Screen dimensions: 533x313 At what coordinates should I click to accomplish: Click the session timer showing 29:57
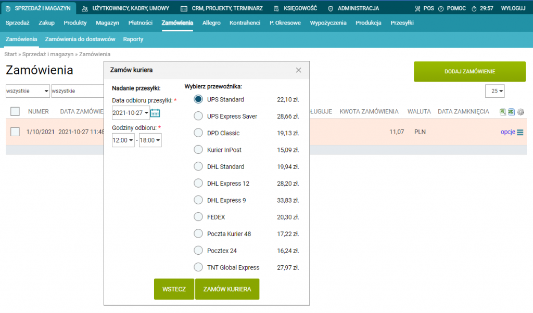[x=483, y=8]
